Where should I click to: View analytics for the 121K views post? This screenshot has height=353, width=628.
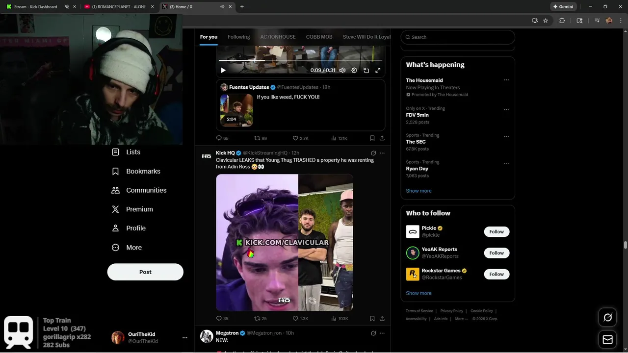tap(339, 138)
